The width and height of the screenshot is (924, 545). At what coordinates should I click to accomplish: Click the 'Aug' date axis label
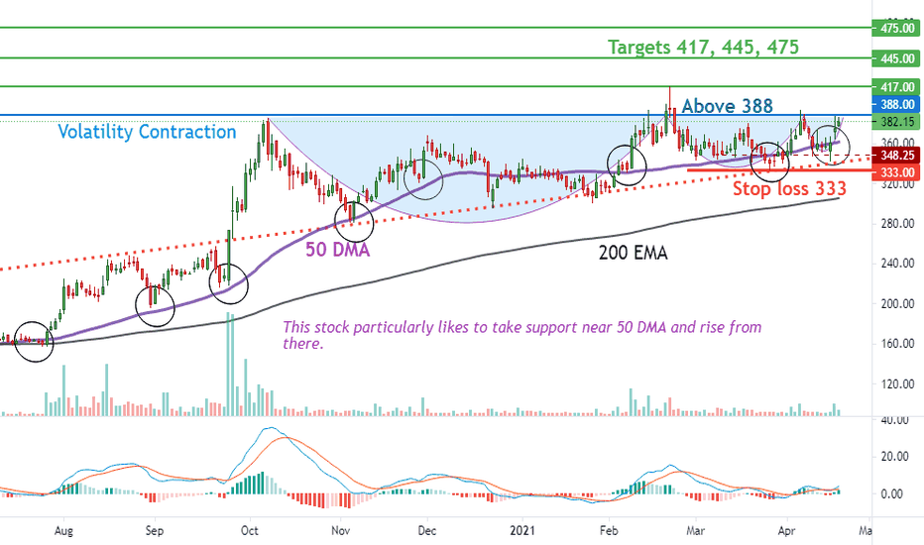pos(63,531)
